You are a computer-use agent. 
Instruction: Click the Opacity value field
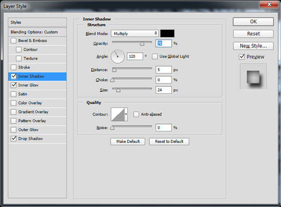163,44
